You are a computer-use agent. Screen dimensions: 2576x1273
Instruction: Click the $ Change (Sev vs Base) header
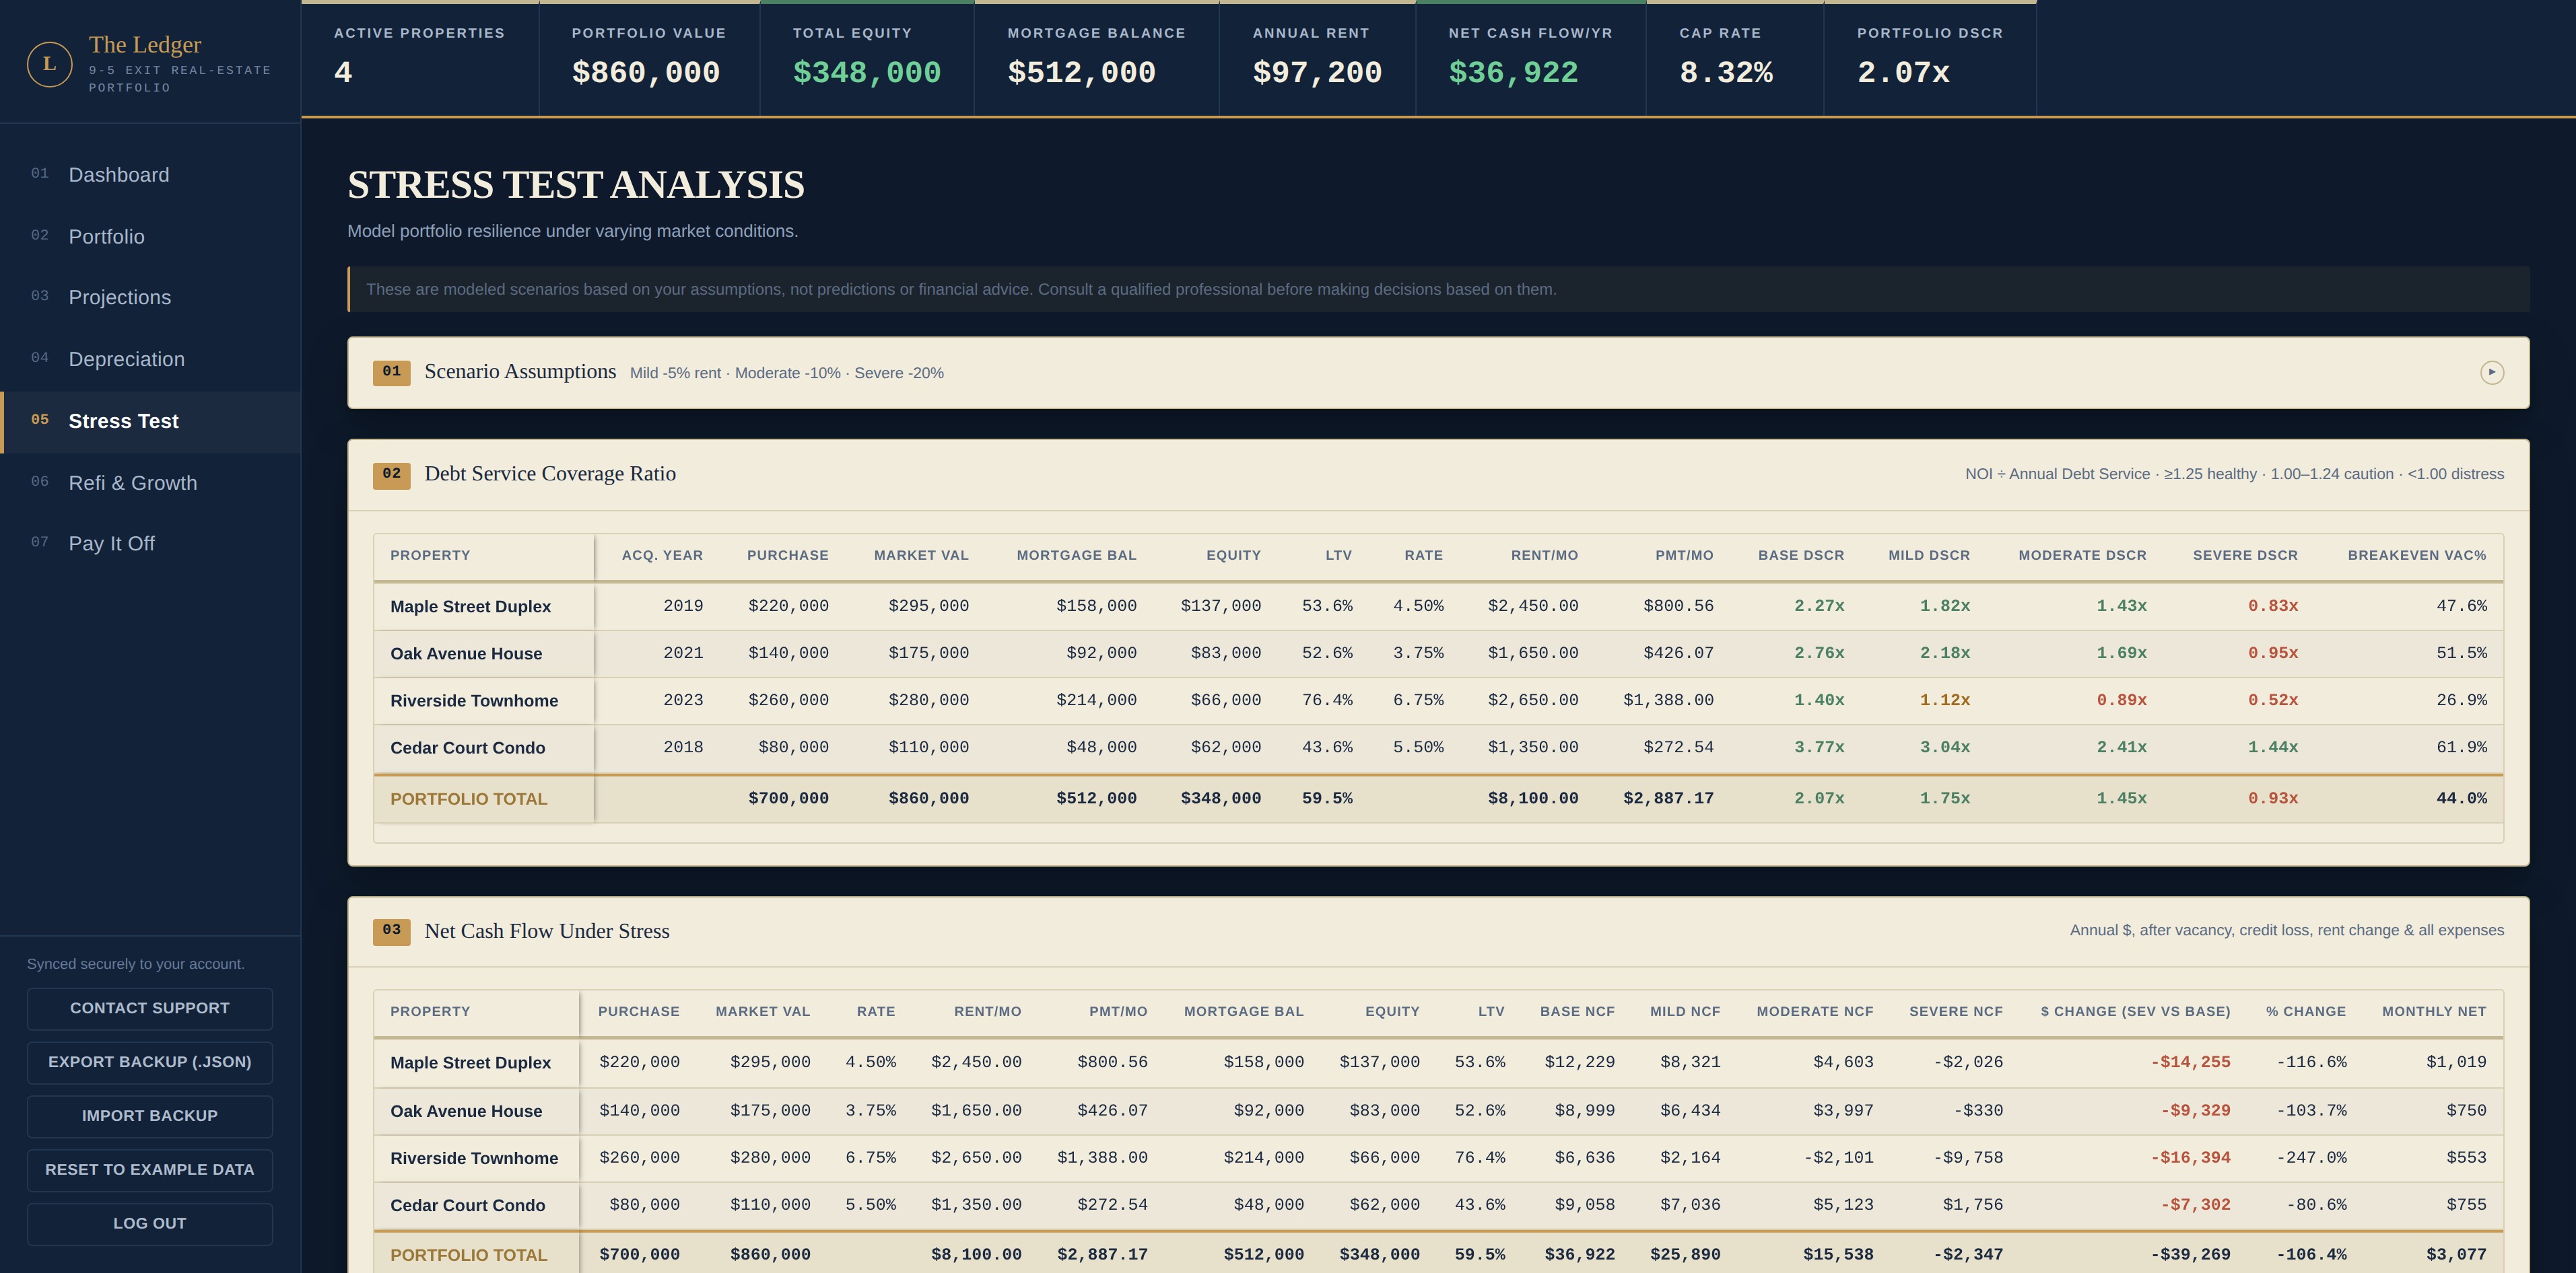tap(2135, 1011)
